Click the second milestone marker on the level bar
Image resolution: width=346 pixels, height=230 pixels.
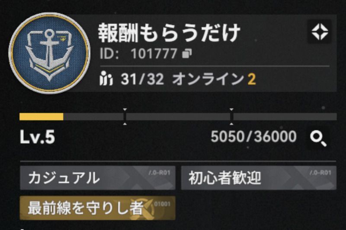pos(231,117)
